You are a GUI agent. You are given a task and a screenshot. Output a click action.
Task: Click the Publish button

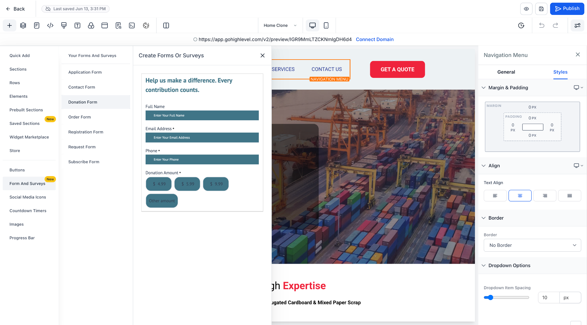click(567, 9)
